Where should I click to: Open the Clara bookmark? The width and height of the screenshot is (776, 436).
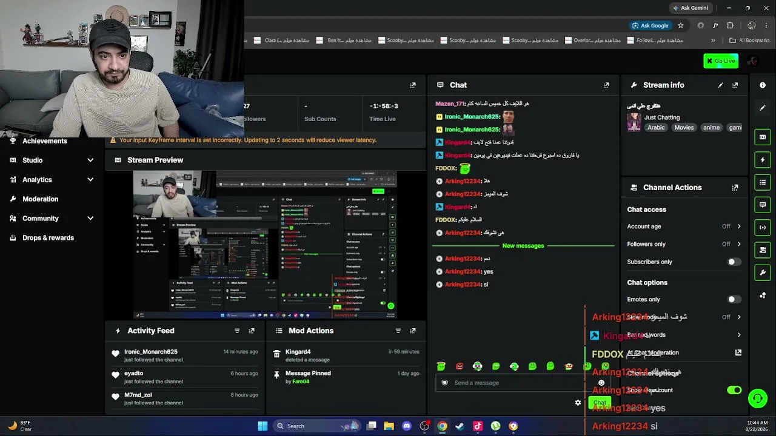(x=282, y=41)
